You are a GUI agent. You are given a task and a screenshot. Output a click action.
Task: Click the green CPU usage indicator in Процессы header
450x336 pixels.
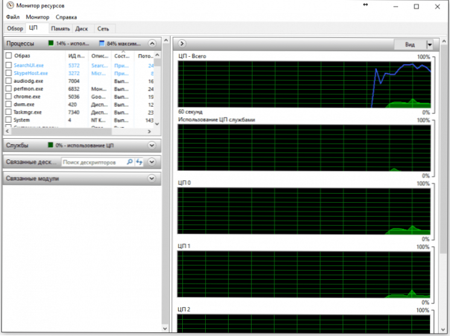[51, 43]
